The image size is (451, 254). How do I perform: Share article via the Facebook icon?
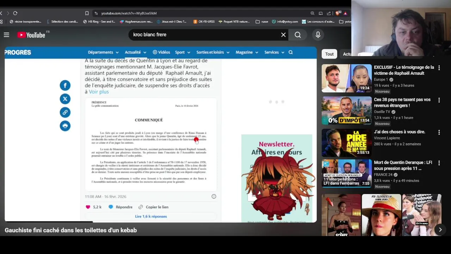tap(65, 85)
